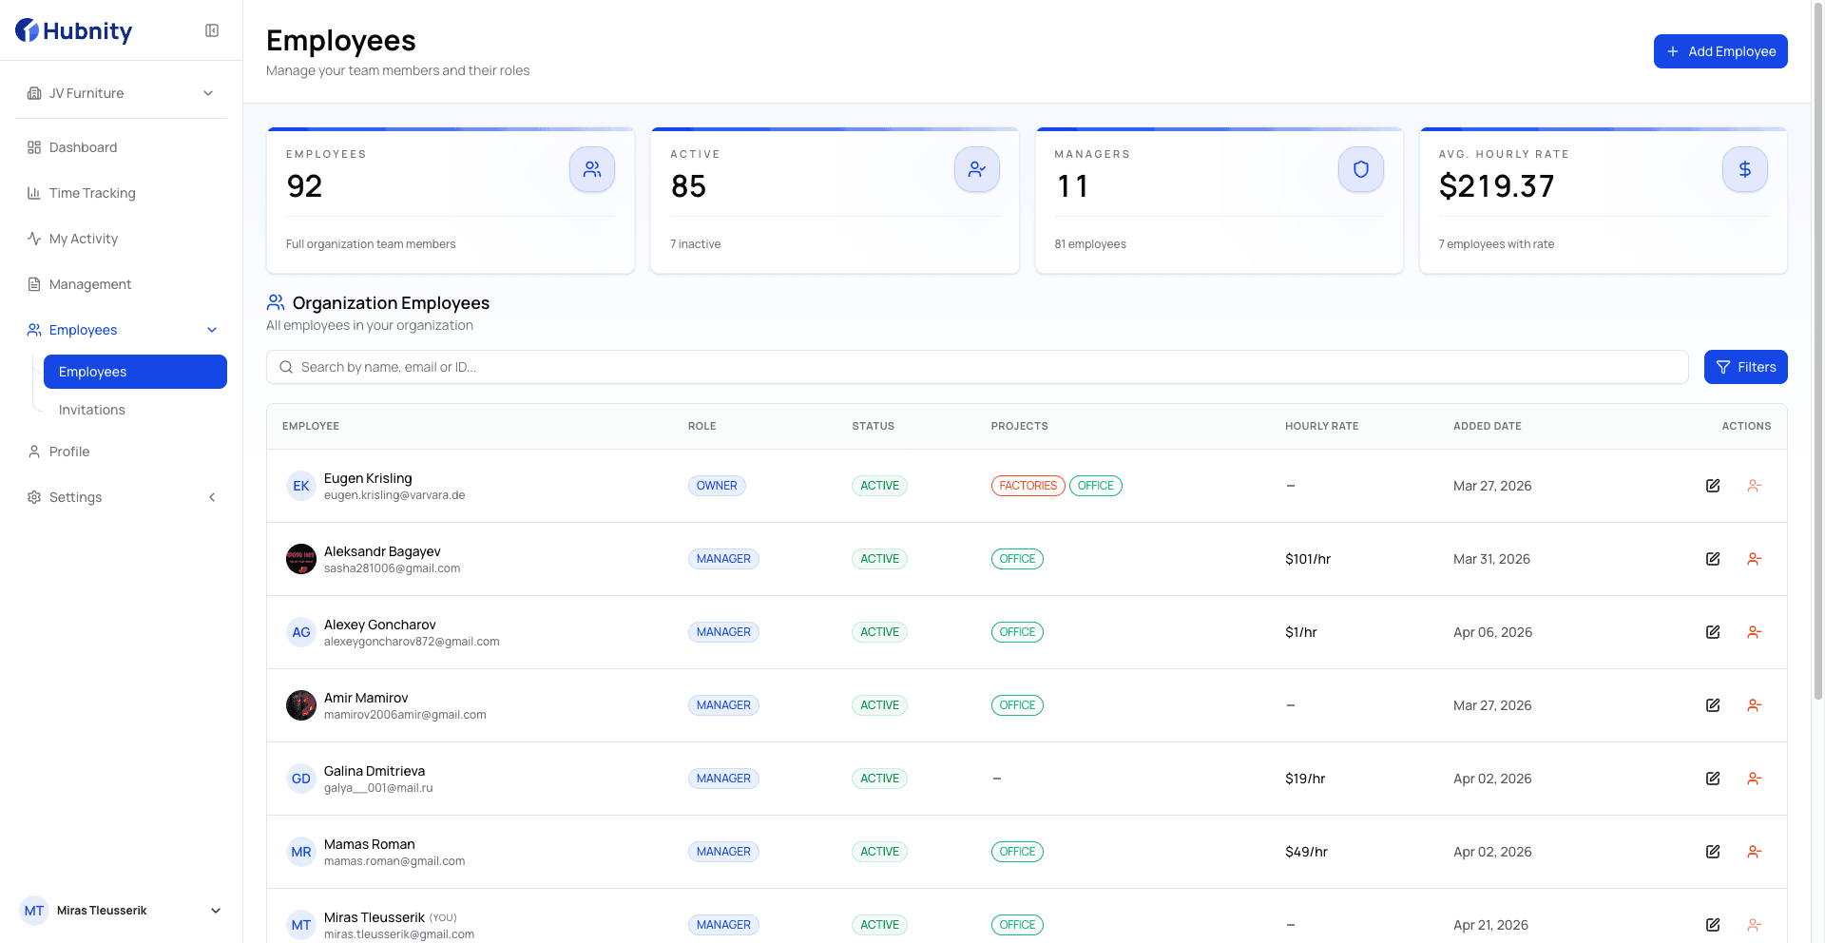Viewport: 1825px width, 943px height.
Task: Remove Amir Mamirov via user-minus icon
Action: [x=1755, y=705]
